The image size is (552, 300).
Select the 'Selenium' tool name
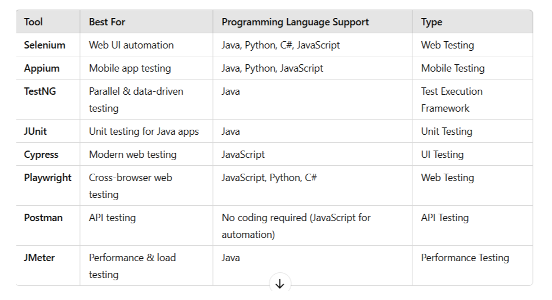pyautogui.click(x=44, y=45)
